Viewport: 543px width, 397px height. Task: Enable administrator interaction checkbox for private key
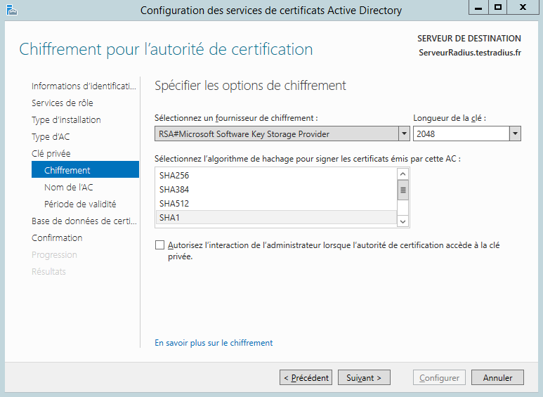point(159,245)
